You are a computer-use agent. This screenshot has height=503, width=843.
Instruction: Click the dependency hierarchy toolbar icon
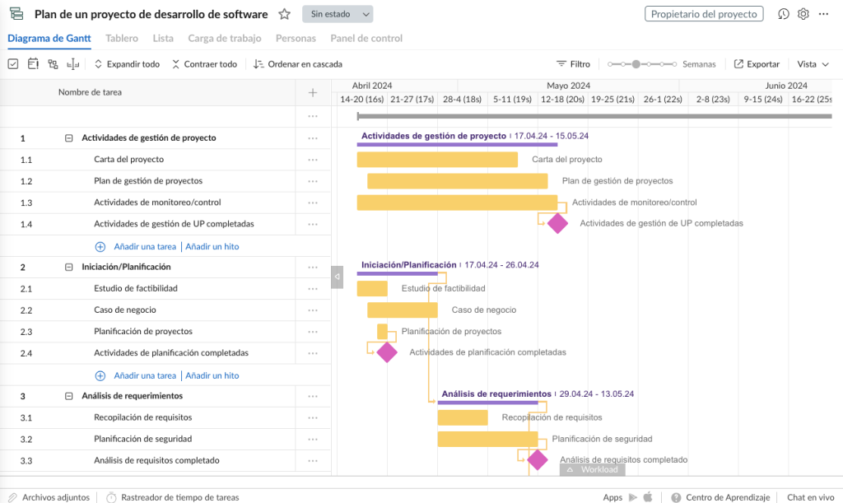point(53,64)
